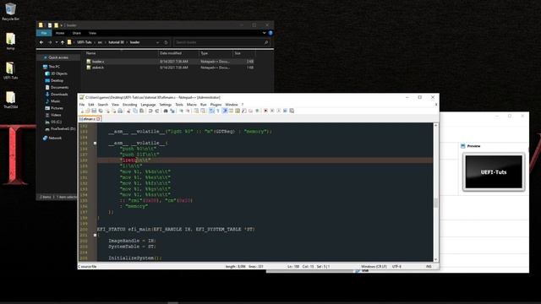This screenshot has height=304, width=541.
Task: Start macro recording with the red icon
Action: coord(265,111)
